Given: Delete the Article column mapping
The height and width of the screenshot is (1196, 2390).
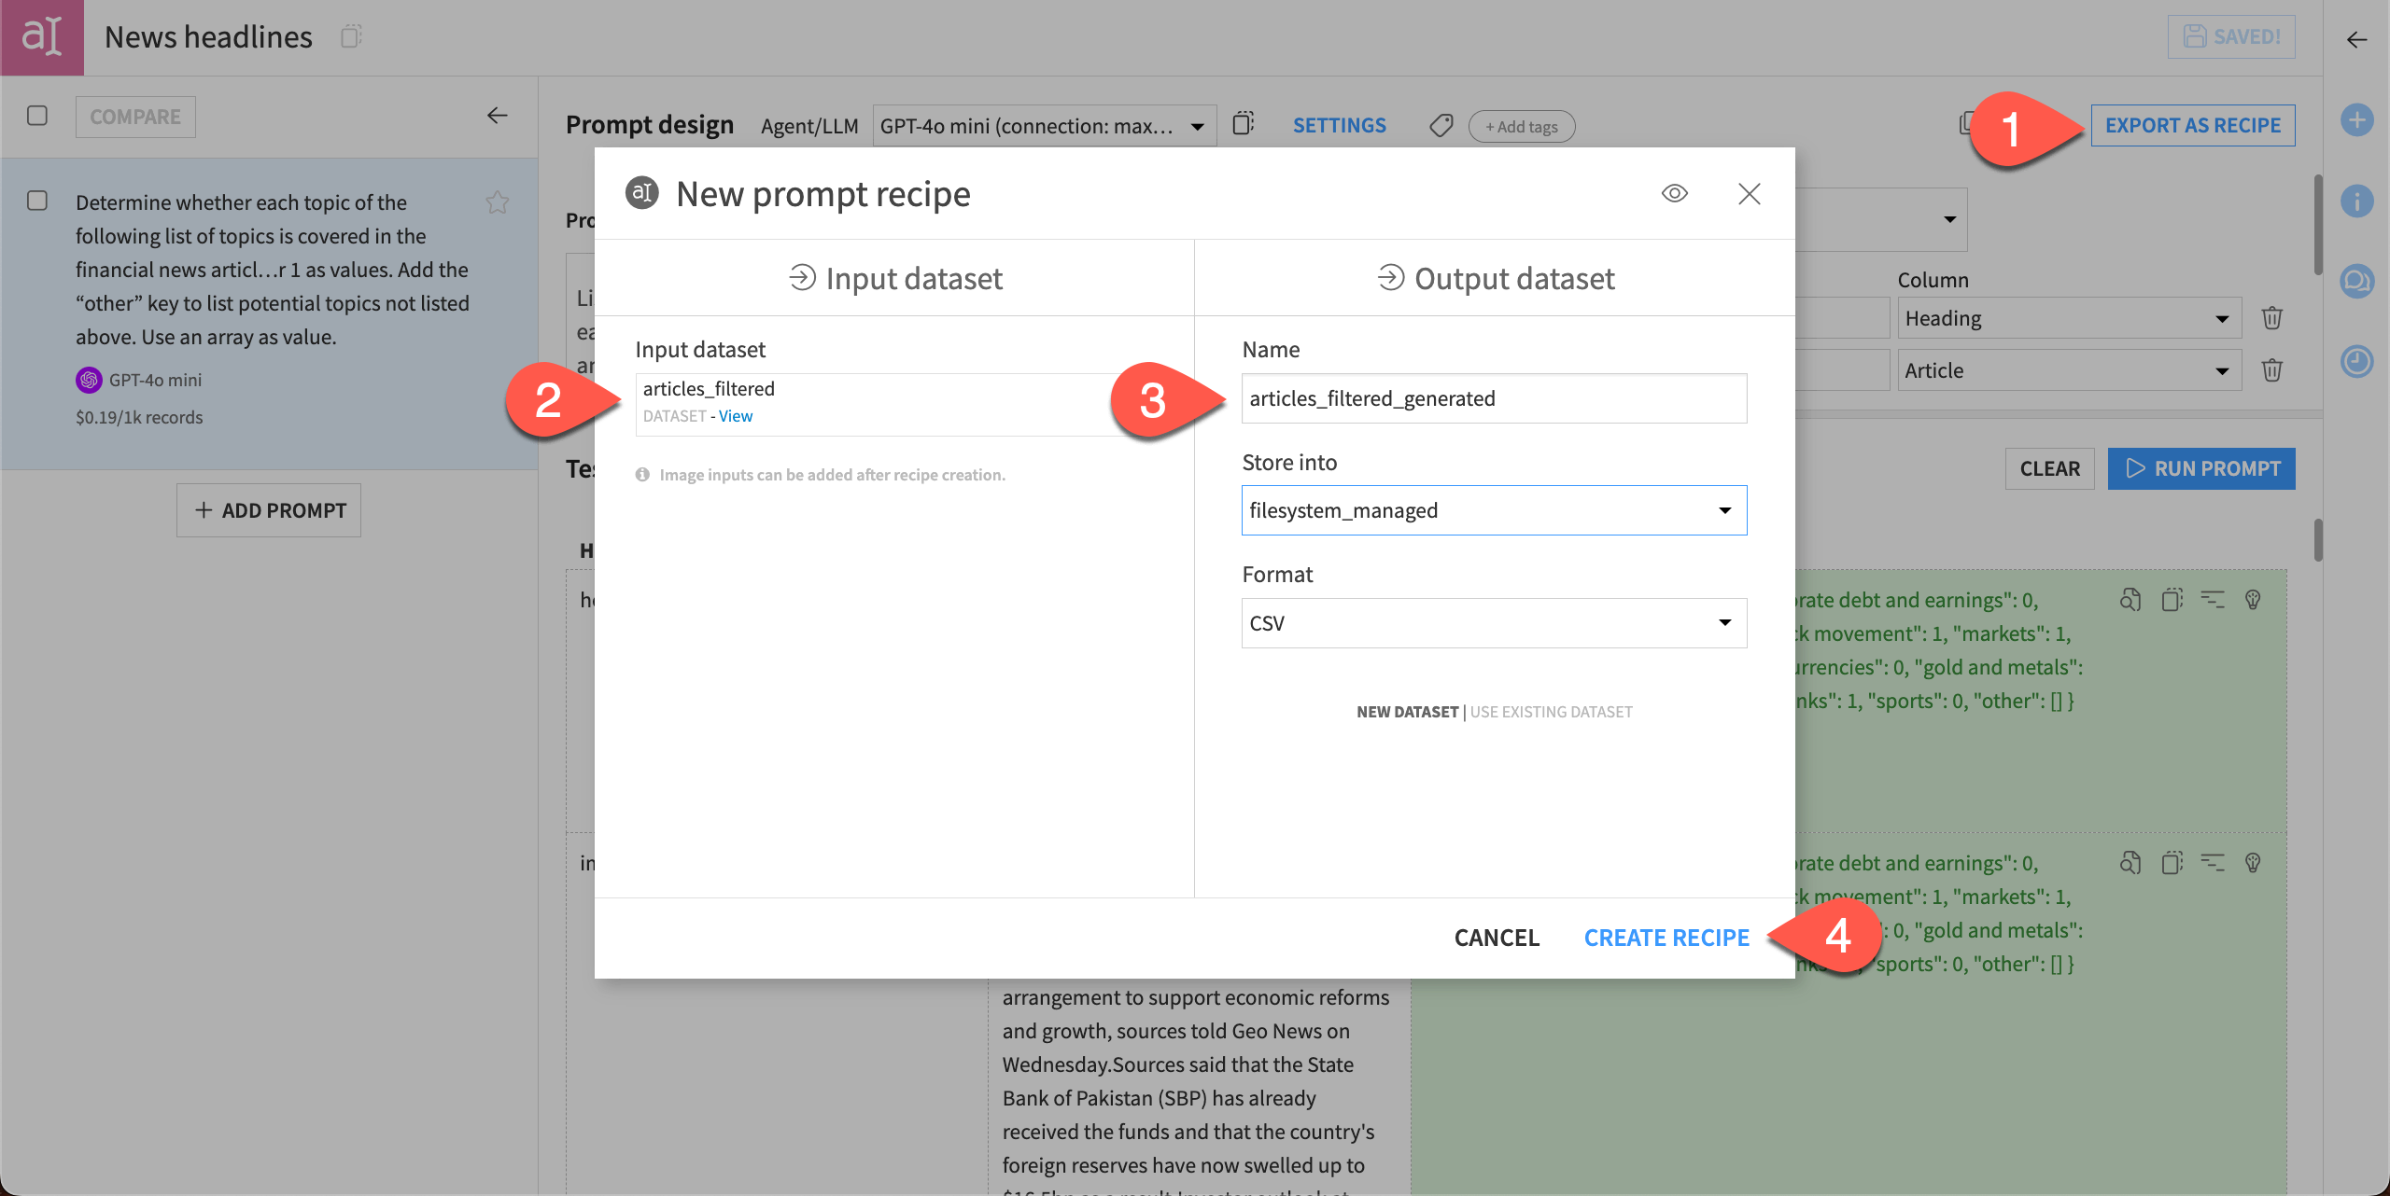Looking at the screenshot, I should (2271, 369).
